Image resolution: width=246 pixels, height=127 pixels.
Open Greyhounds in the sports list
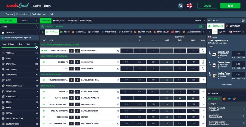tap(20, 91)
